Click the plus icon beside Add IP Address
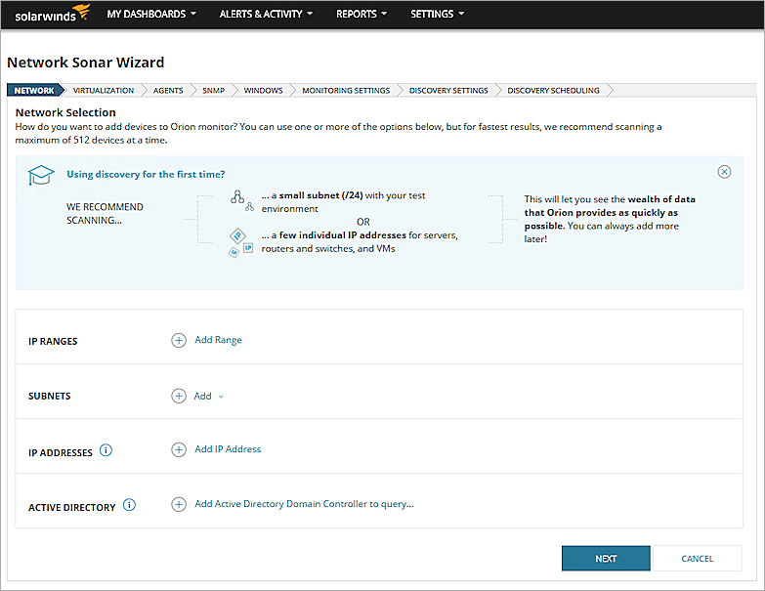This screenshot has height=591, width=765. click(x=179, y=450)
